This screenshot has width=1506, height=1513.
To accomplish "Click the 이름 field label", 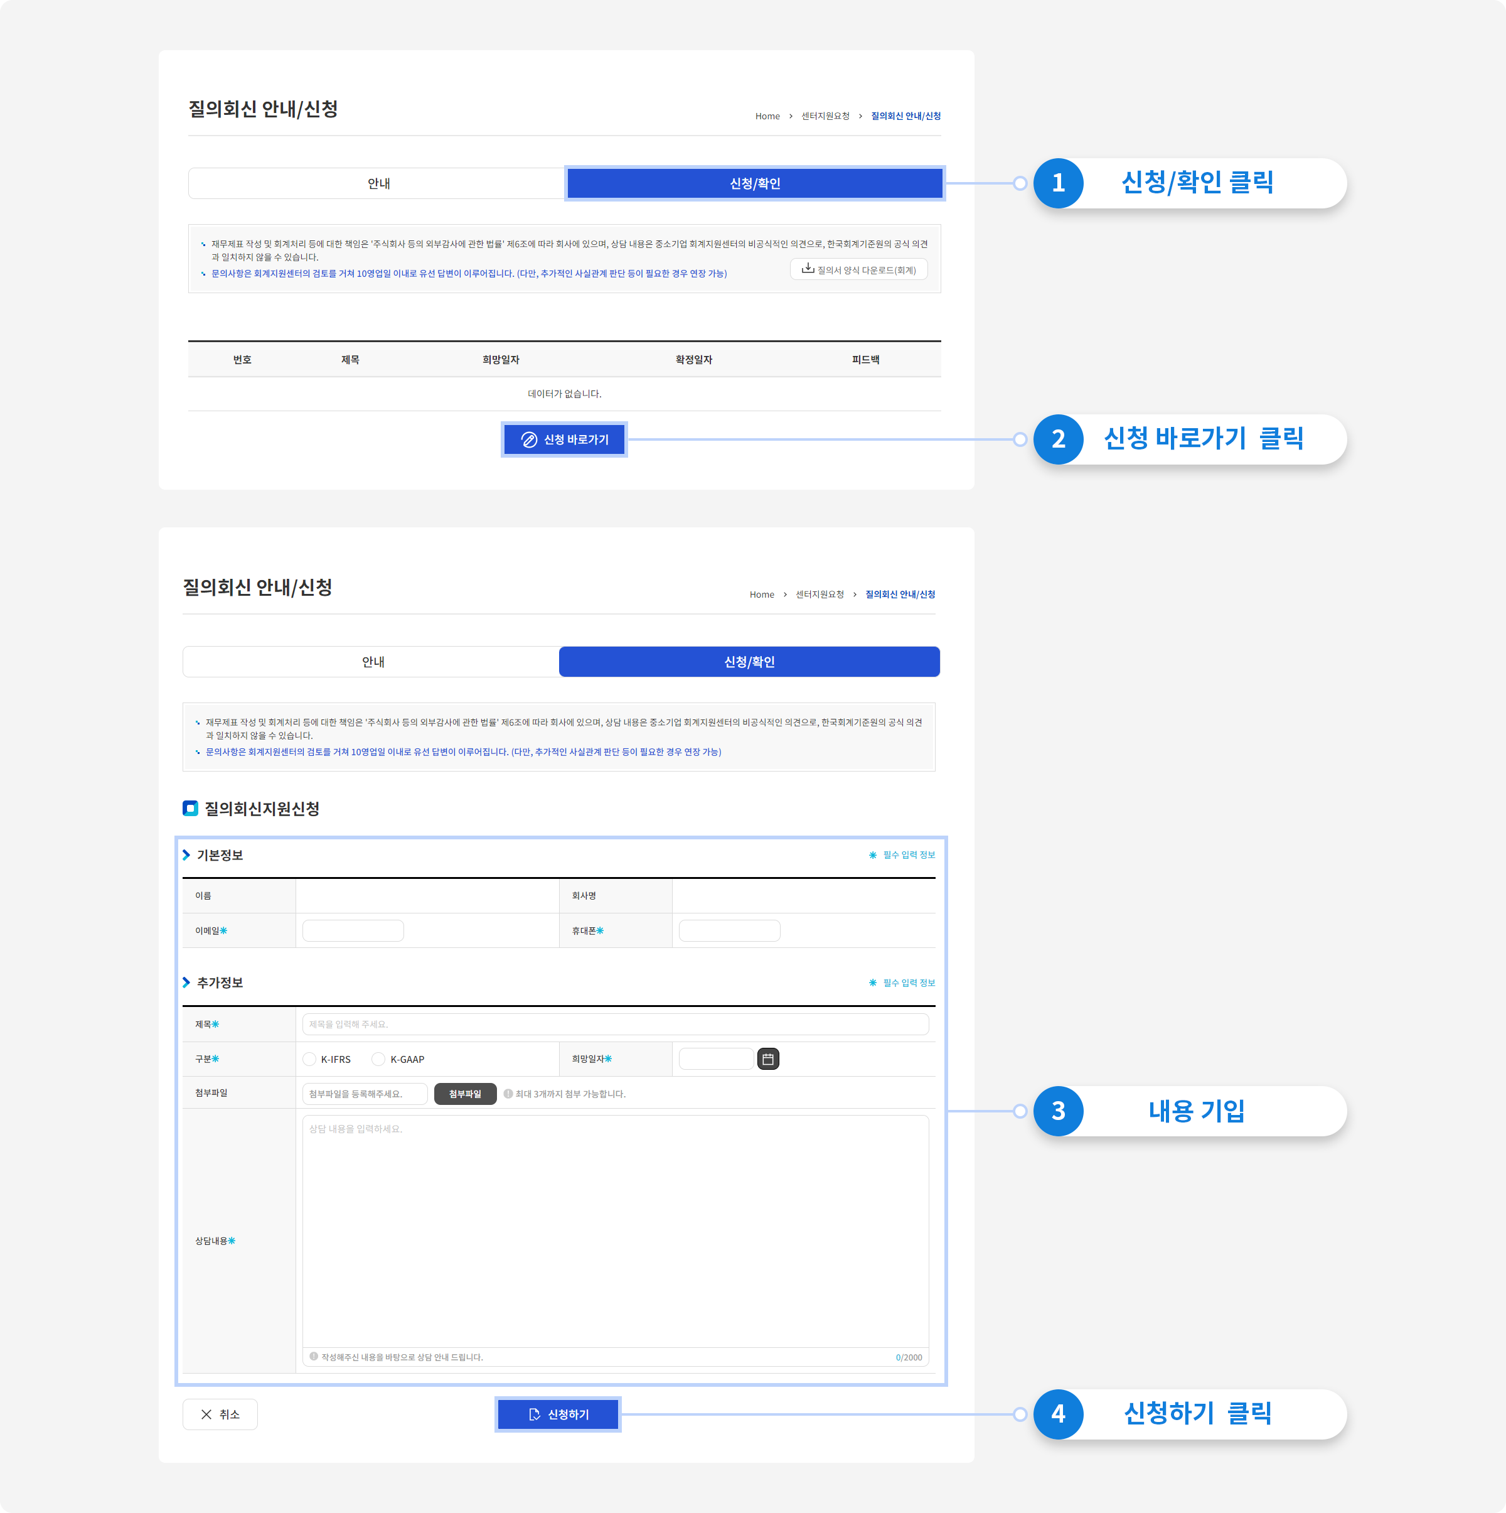I will (x=203, y=896).
